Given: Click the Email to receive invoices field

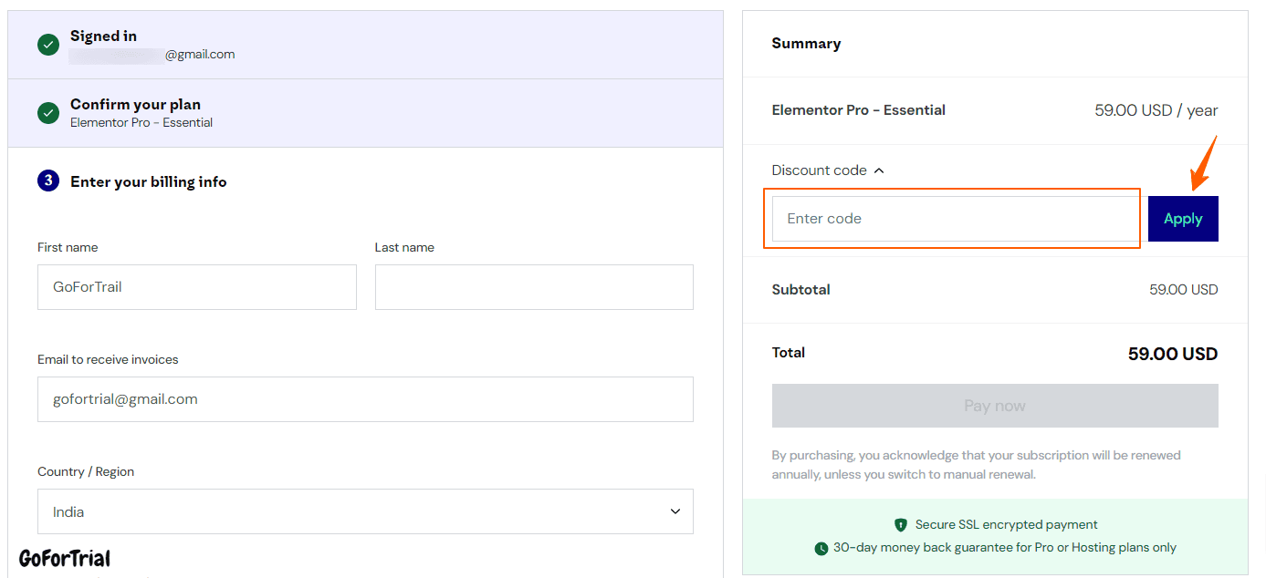Looking at the screenshot, I should pos(365,399).
